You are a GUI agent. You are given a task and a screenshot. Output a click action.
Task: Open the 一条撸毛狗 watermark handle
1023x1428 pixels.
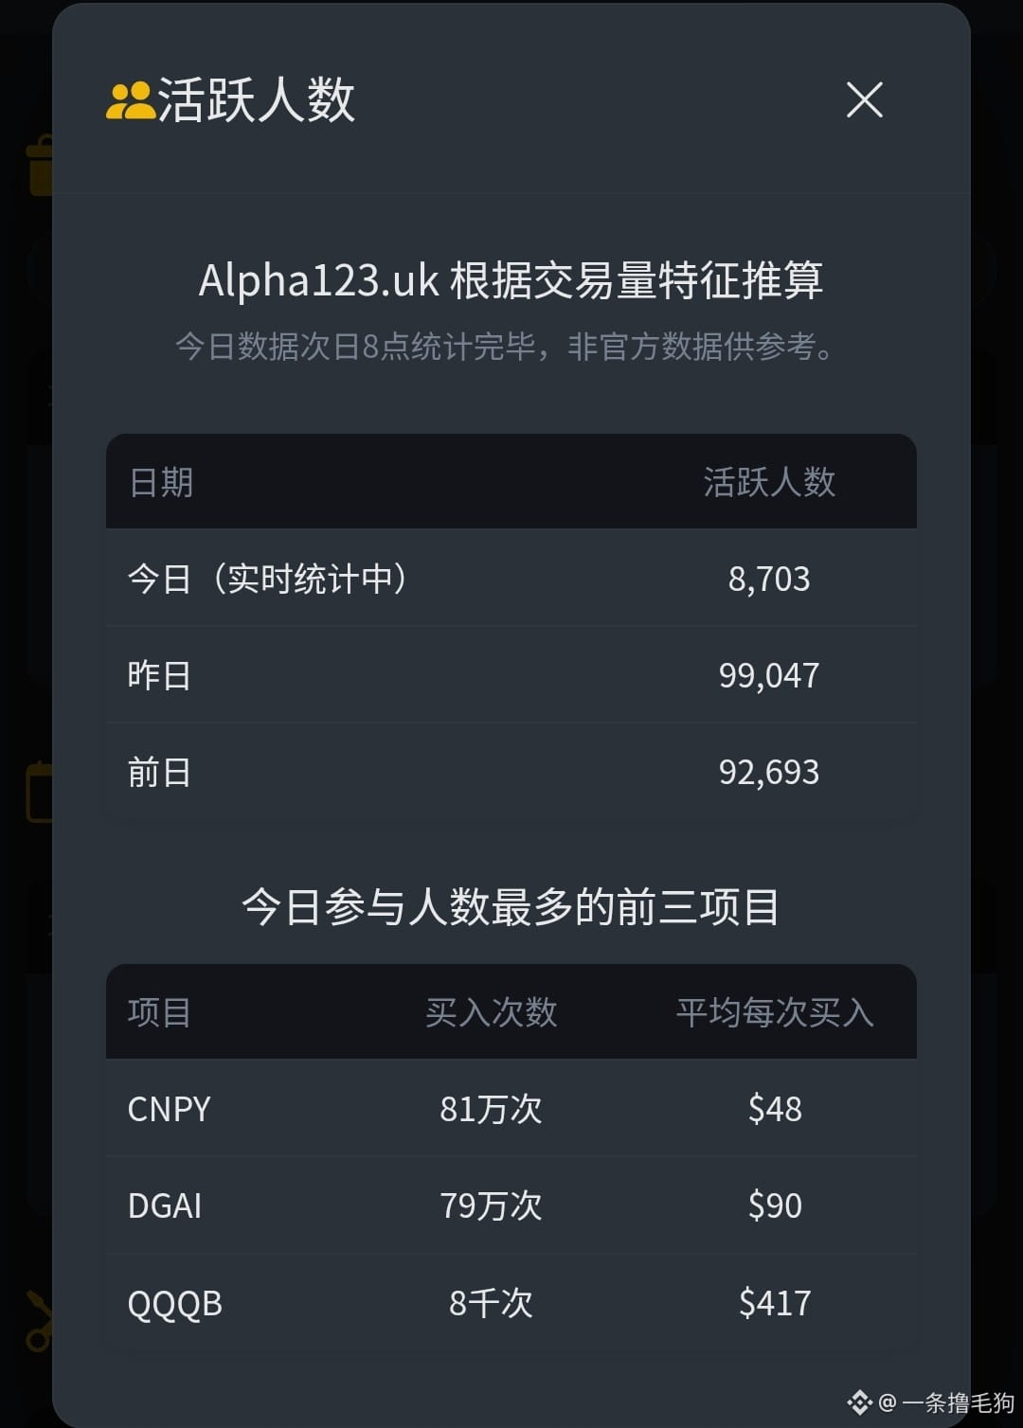[958, 1402]
